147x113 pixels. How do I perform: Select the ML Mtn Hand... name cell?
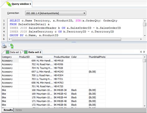tap(45, 83)
